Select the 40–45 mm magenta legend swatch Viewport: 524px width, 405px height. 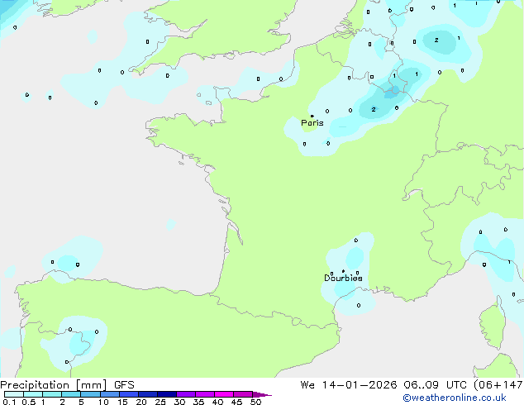tap(224, 394)
